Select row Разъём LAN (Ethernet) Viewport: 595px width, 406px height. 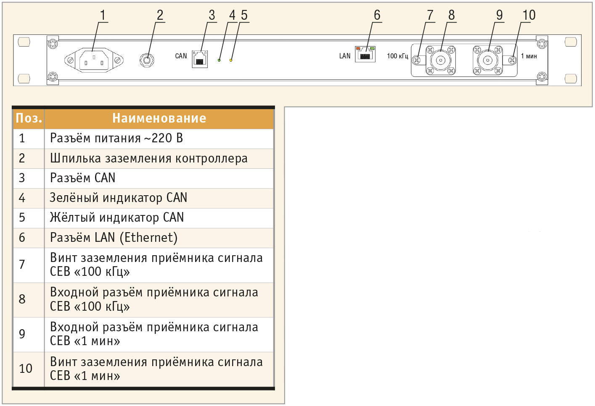143,238
